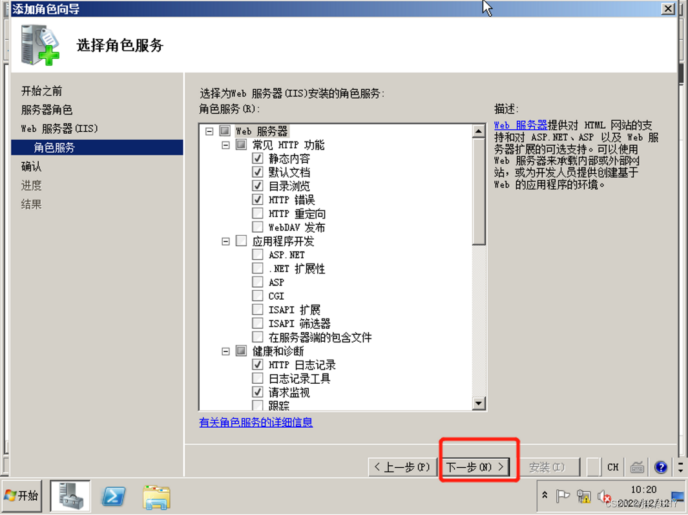Toggle the Web 服务器 root checkbox
The image size is (688, 515).
pos(225,131)
